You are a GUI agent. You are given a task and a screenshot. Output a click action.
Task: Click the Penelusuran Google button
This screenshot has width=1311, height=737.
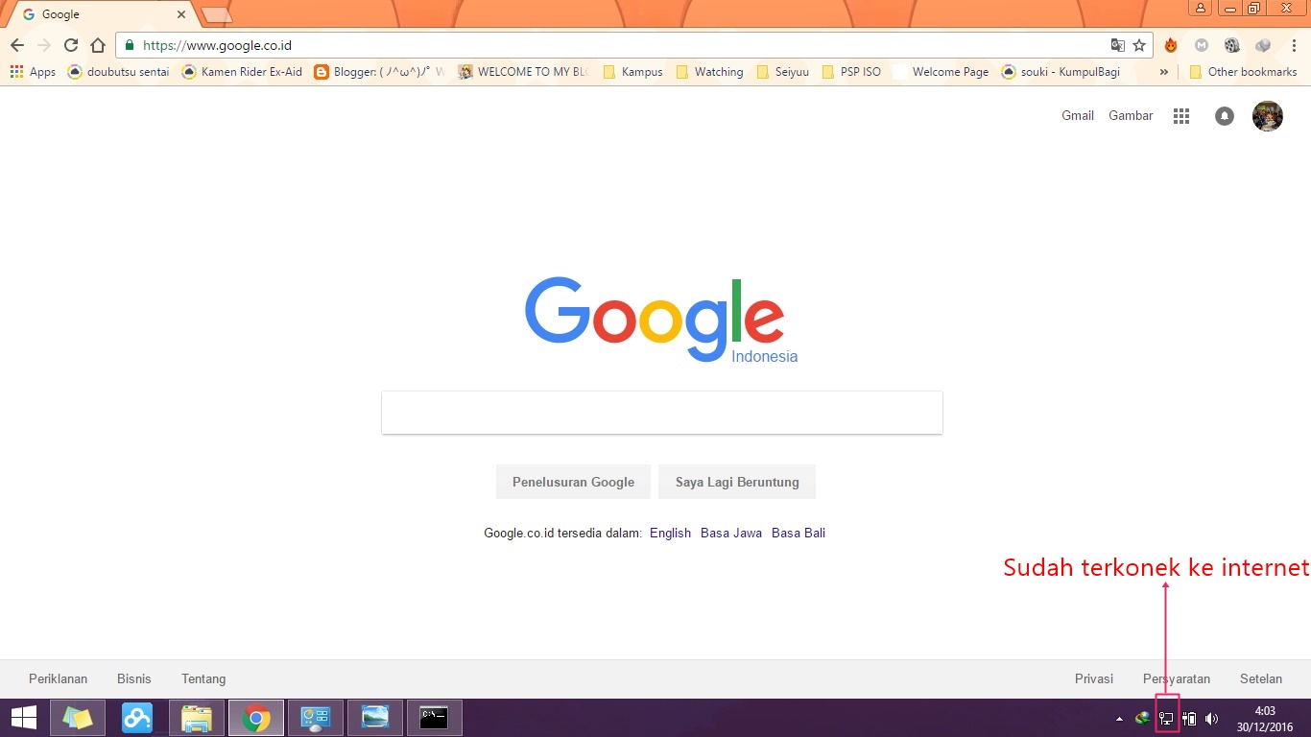[573, 482]
